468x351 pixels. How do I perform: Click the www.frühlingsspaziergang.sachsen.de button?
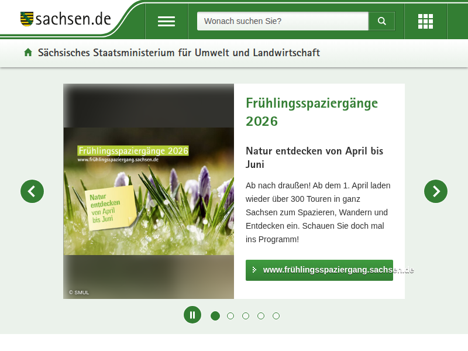[x=319, y=270]
